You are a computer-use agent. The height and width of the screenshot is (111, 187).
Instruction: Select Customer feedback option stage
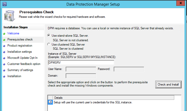click(24, 64)
